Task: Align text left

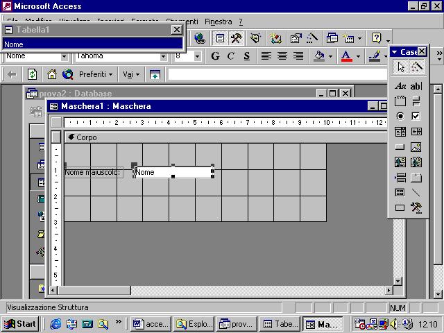Action: (266, 56)
